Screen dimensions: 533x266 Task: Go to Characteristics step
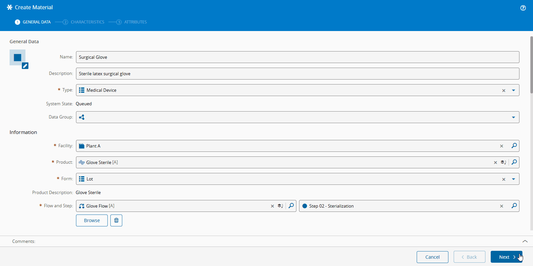click(84, 22)
